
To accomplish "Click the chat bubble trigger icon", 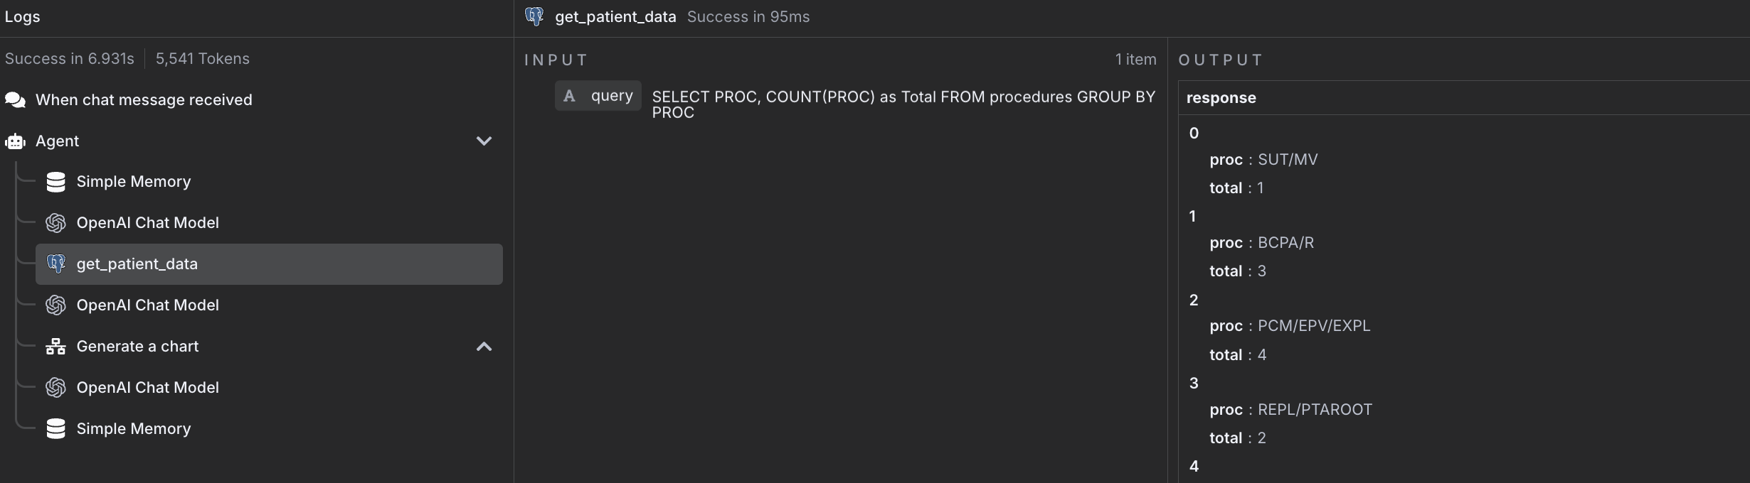I will [15, 100].
